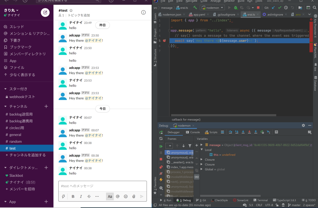318x208 pixels.
Task: Click the Evaluate Expression calculator icon
Action: click(276, 132)
